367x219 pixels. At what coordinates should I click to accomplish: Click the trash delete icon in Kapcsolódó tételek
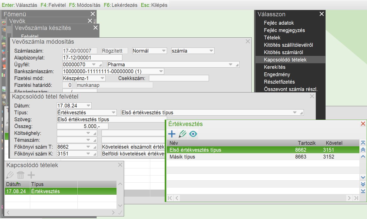click(21, 175)
